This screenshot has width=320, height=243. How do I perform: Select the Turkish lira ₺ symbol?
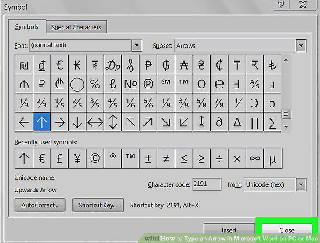tap(273, 65)
